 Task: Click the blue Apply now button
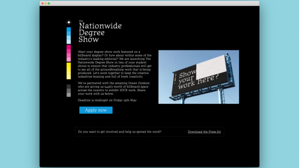pos(96,110)
